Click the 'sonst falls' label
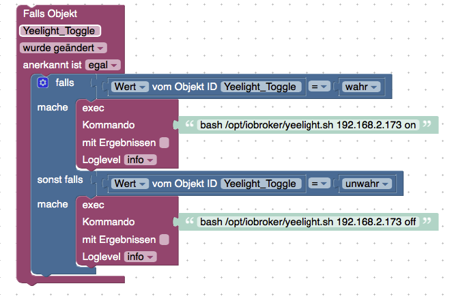Screen dimensions: 454x301 [60, 180]
